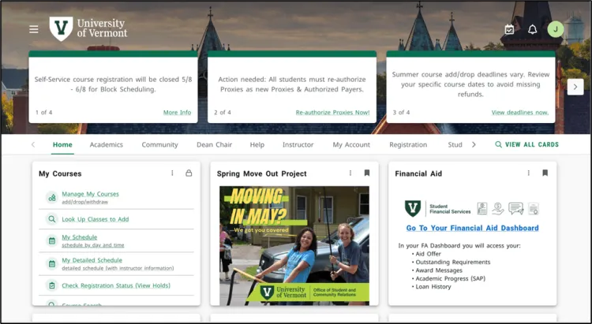
Task: Click the Re-authorize Proxies Now! link
Action: tap(332, 113)
